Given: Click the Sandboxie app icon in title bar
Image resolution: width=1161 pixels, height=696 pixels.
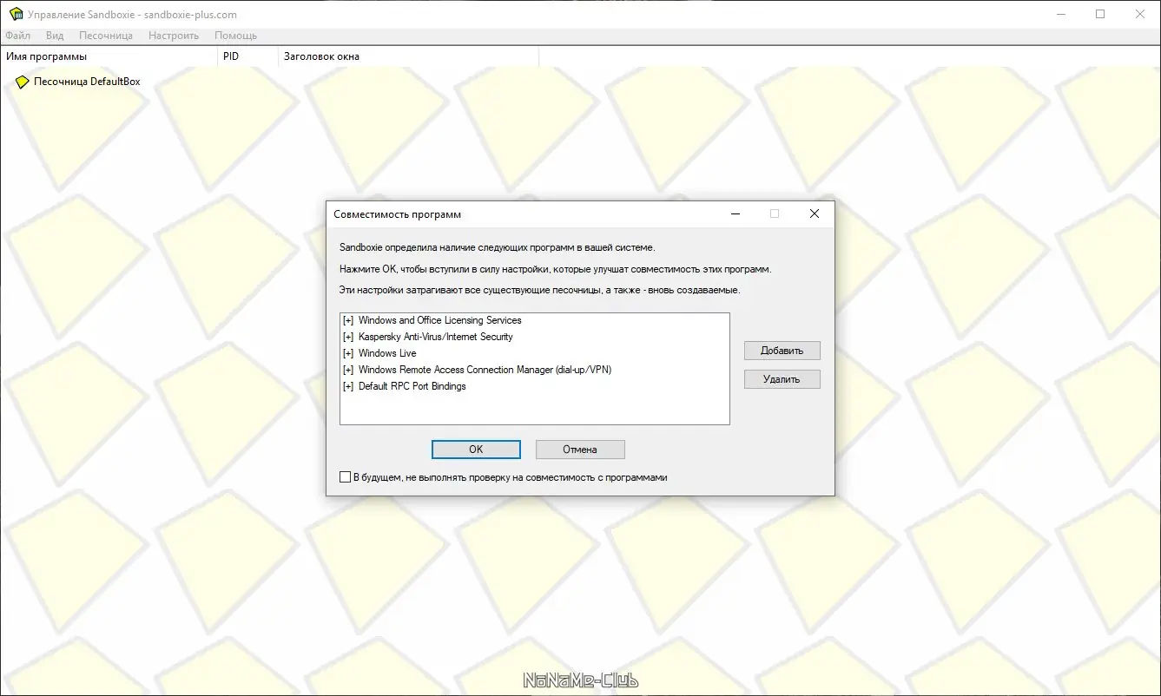Looking at the screenshot, I should coord(16,14).
